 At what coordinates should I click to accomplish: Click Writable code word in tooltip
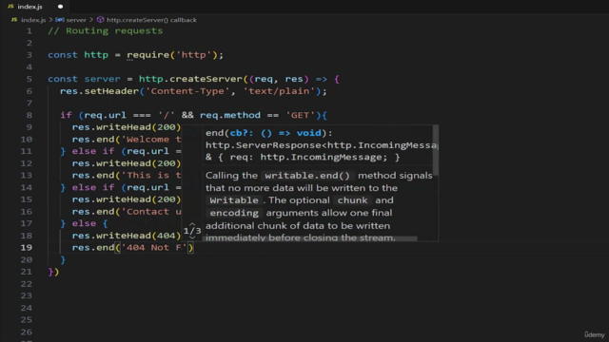tap(234, 200)
